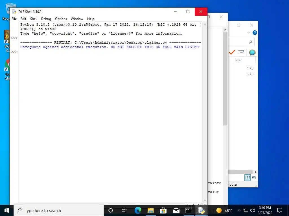Click the '3 KB' size cell

pos(250,74)
